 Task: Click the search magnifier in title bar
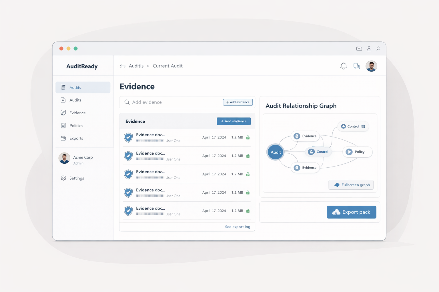point(378,49)
